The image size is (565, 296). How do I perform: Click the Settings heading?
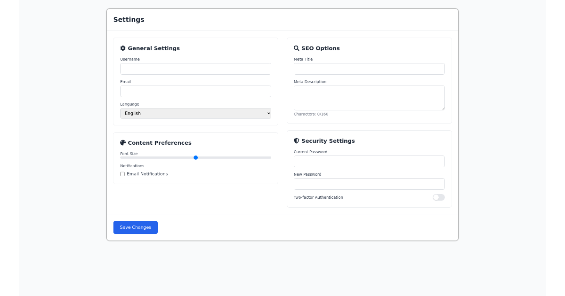click(129, 19)
